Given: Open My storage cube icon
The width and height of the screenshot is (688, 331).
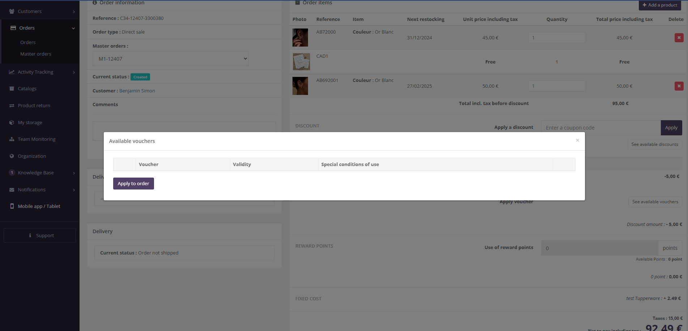Looking at the screenshot, I should (x=12, y=122).
